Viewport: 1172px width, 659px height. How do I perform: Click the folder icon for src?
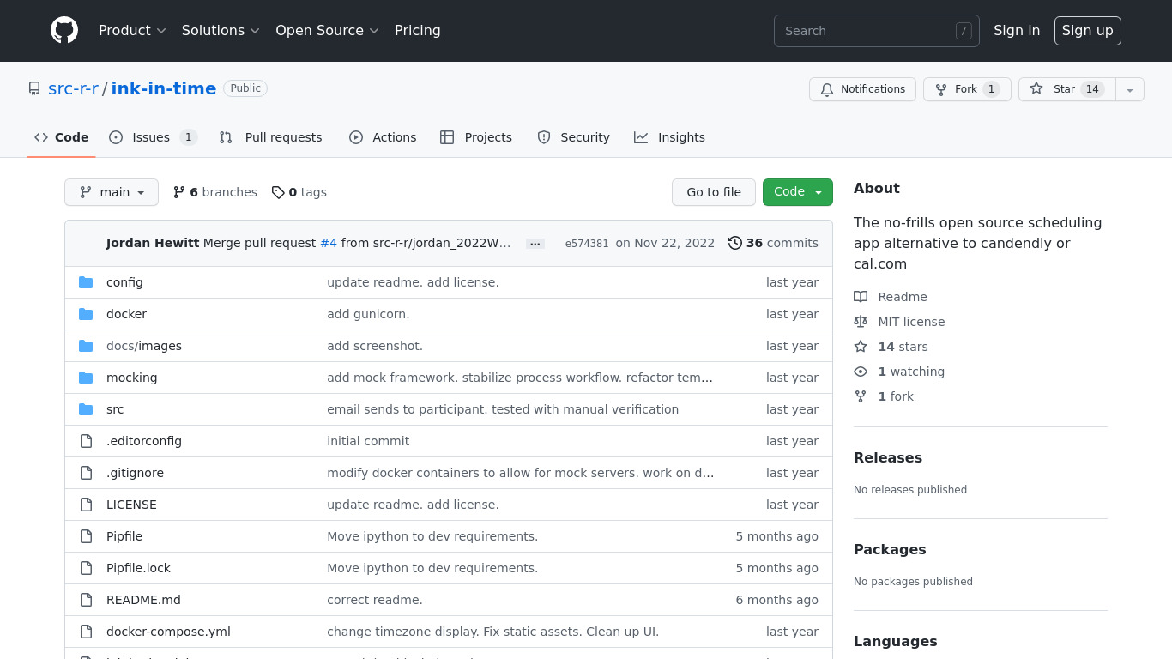tap(86, 409)
